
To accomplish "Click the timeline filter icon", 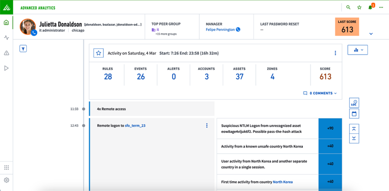I will pos(23,48).
